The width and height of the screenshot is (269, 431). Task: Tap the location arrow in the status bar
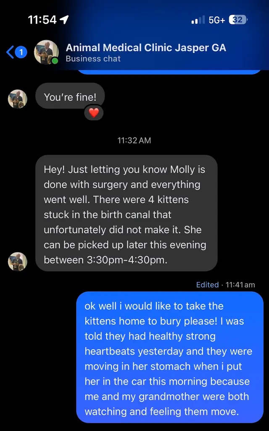click(64, 19)
